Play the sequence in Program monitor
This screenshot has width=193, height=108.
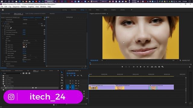(x=141, y=67)
